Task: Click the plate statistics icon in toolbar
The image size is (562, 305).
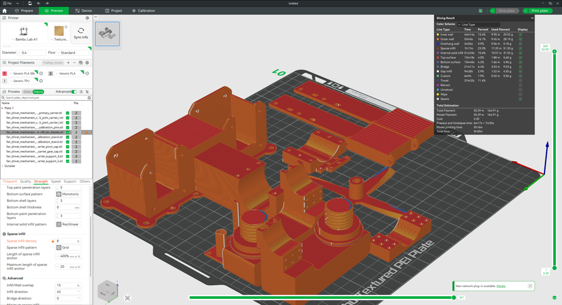Action: (481, 11)
